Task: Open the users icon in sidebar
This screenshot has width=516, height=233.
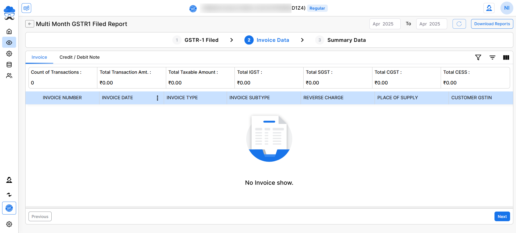Action: pyautogui.click(x=9, y=76)
